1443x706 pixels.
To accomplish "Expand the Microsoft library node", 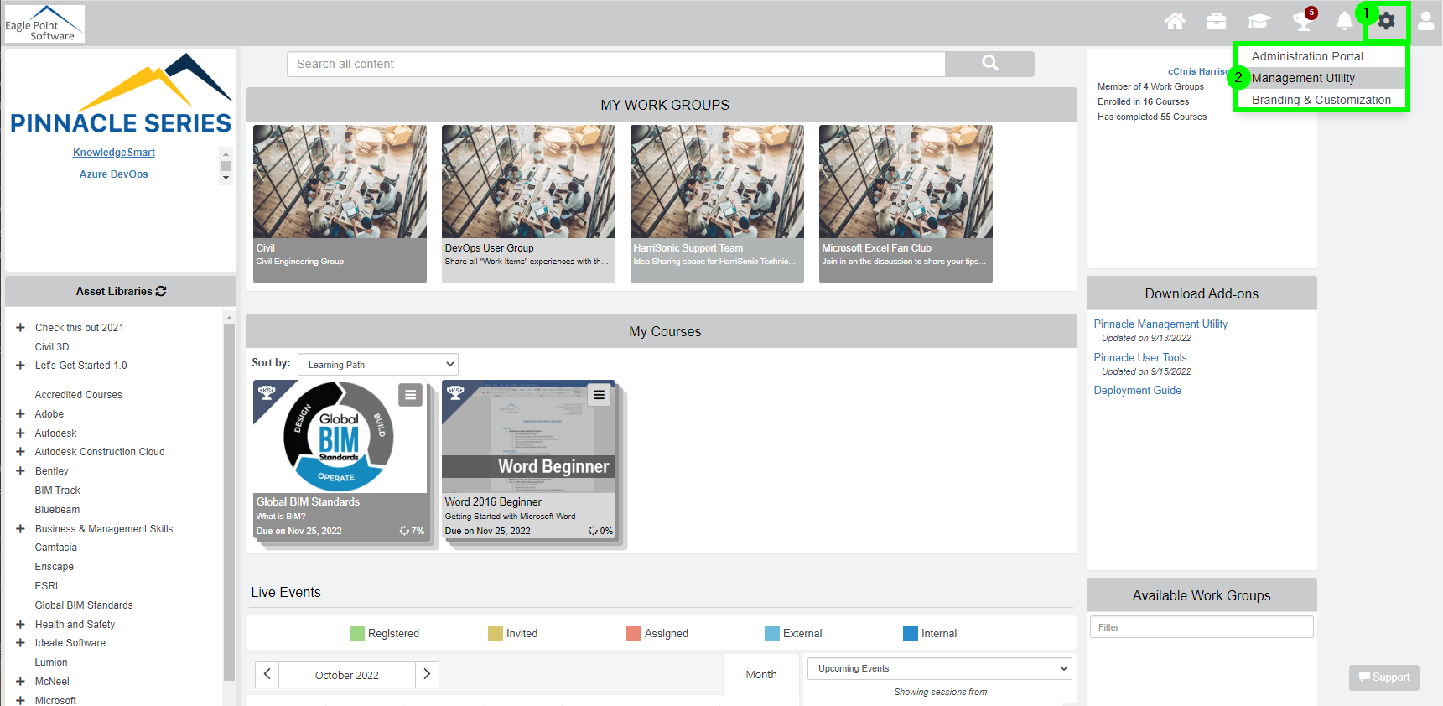I will tap(20, 700).
